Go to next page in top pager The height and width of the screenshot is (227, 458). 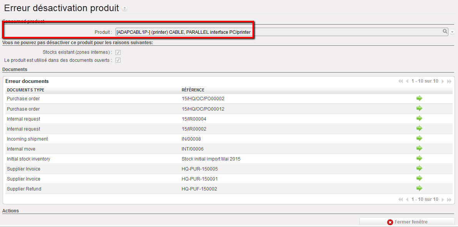pyautogui.click(x=443, y=81)
